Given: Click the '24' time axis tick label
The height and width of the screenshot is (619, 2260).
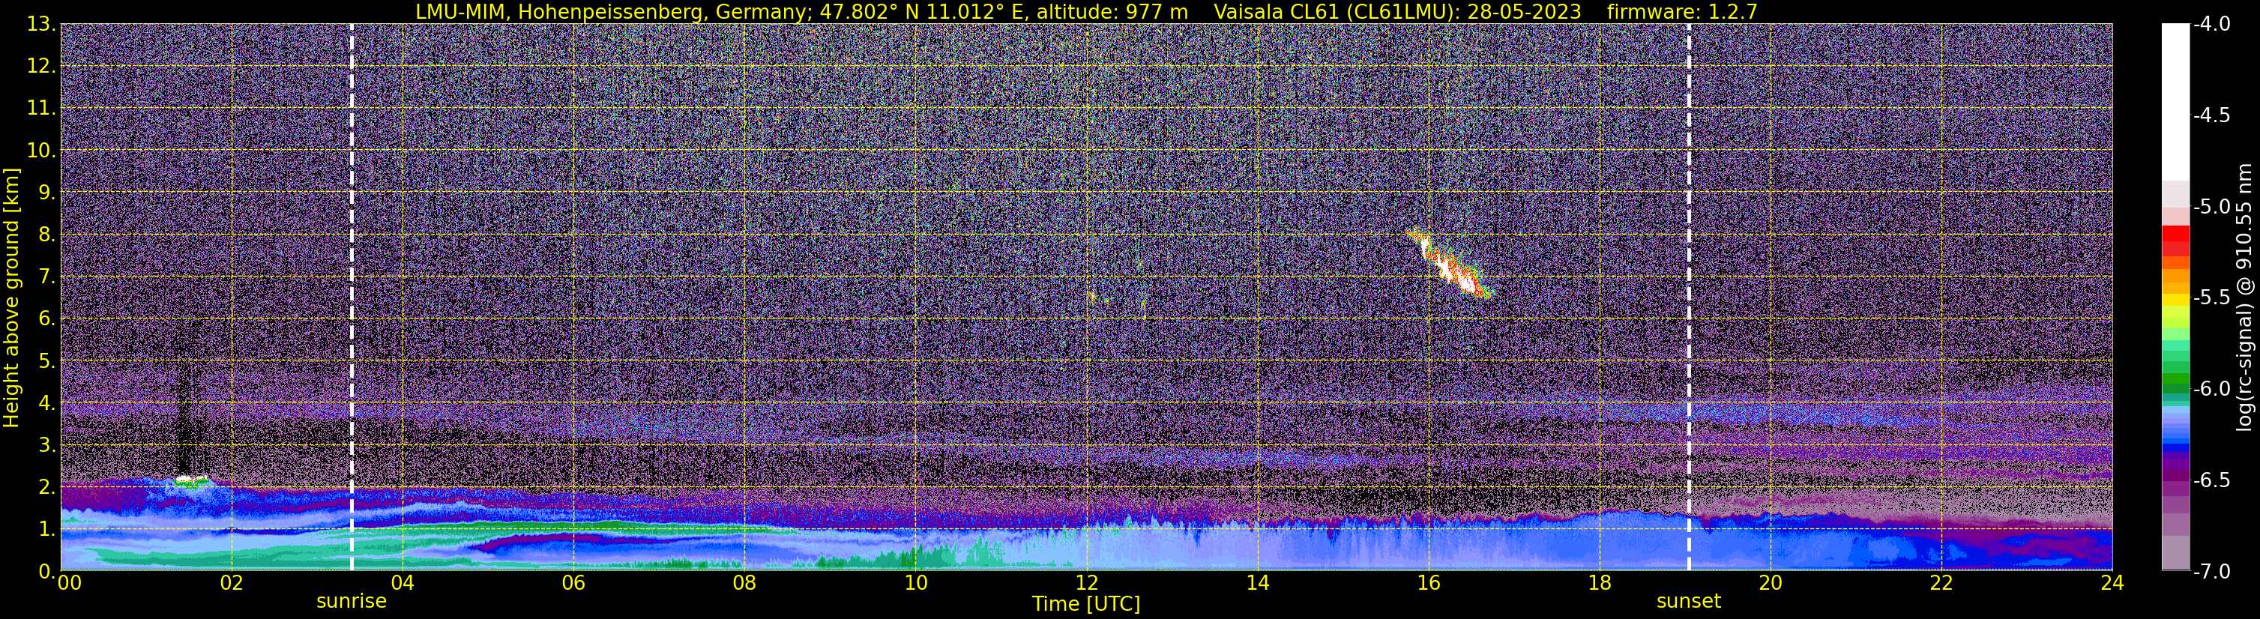Looking at the screenshot, I should pyautogui.click(x=2112, y=583).
